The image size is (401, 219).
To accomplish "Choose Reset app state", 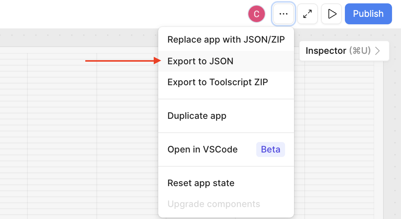I will tap(201, 183).
